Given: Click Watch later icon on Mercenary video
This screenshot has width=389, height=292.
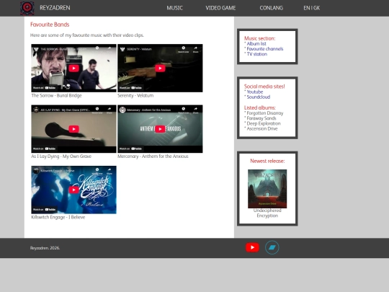Looking at the screenshot, I should pos(184,110).
